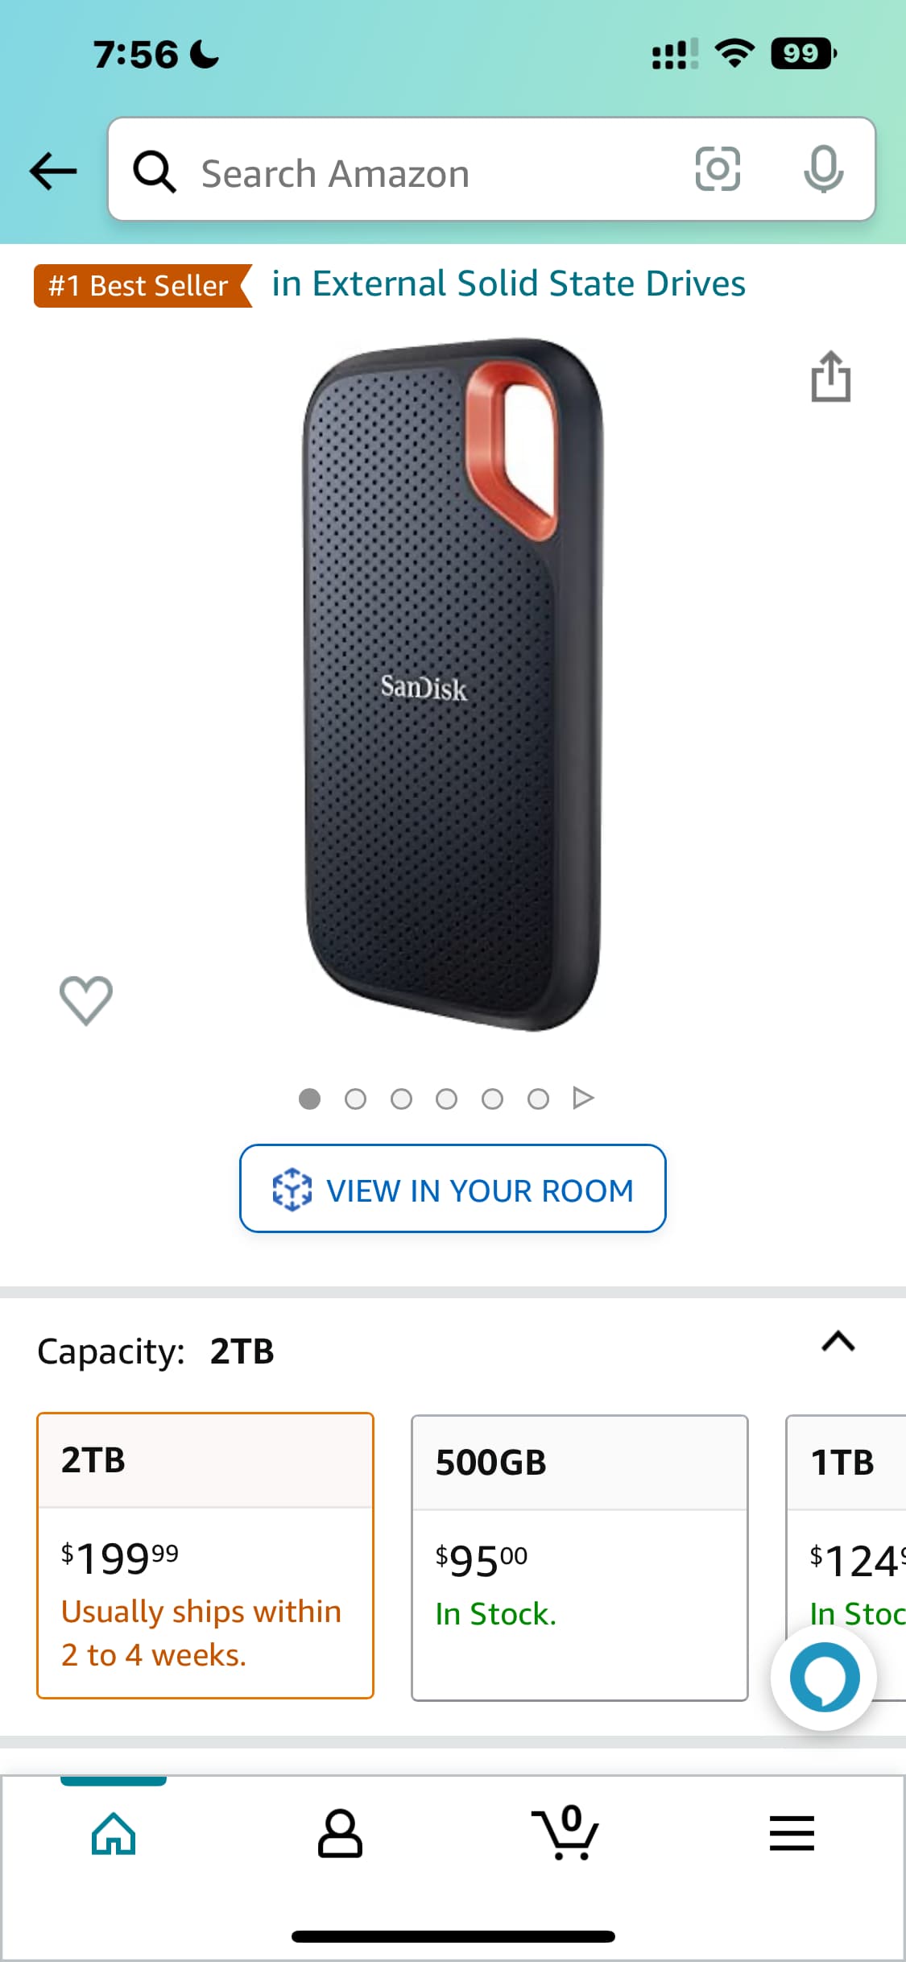Open camera lens search icon
Viewport: 906px width, 1962px height.
717,169
